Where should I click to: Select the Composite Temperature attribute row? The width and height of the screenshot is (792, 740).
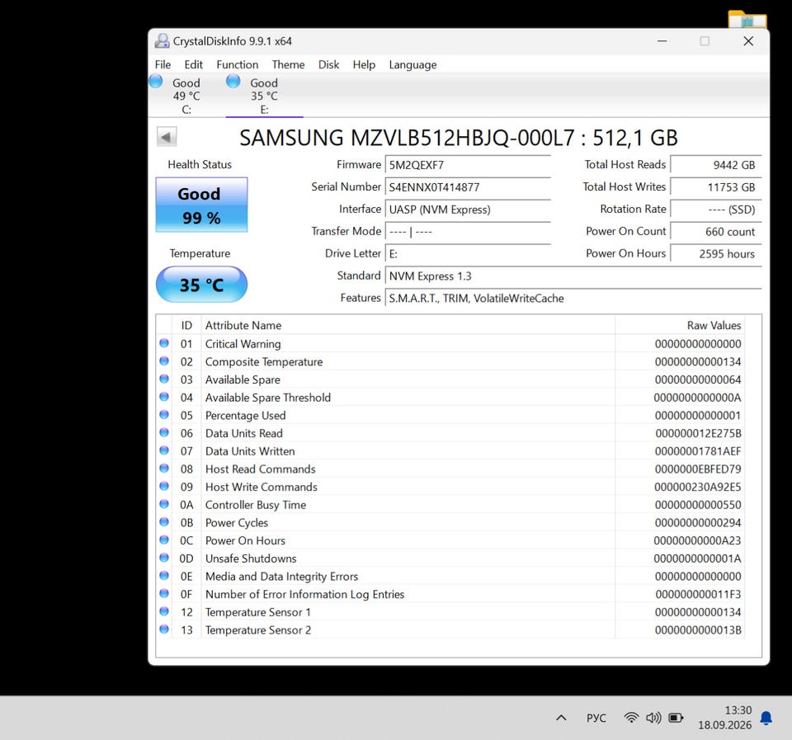450,361
